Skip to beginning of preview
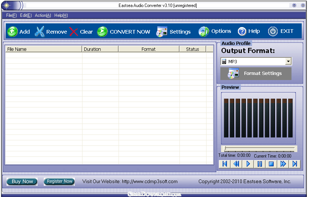 225,164
